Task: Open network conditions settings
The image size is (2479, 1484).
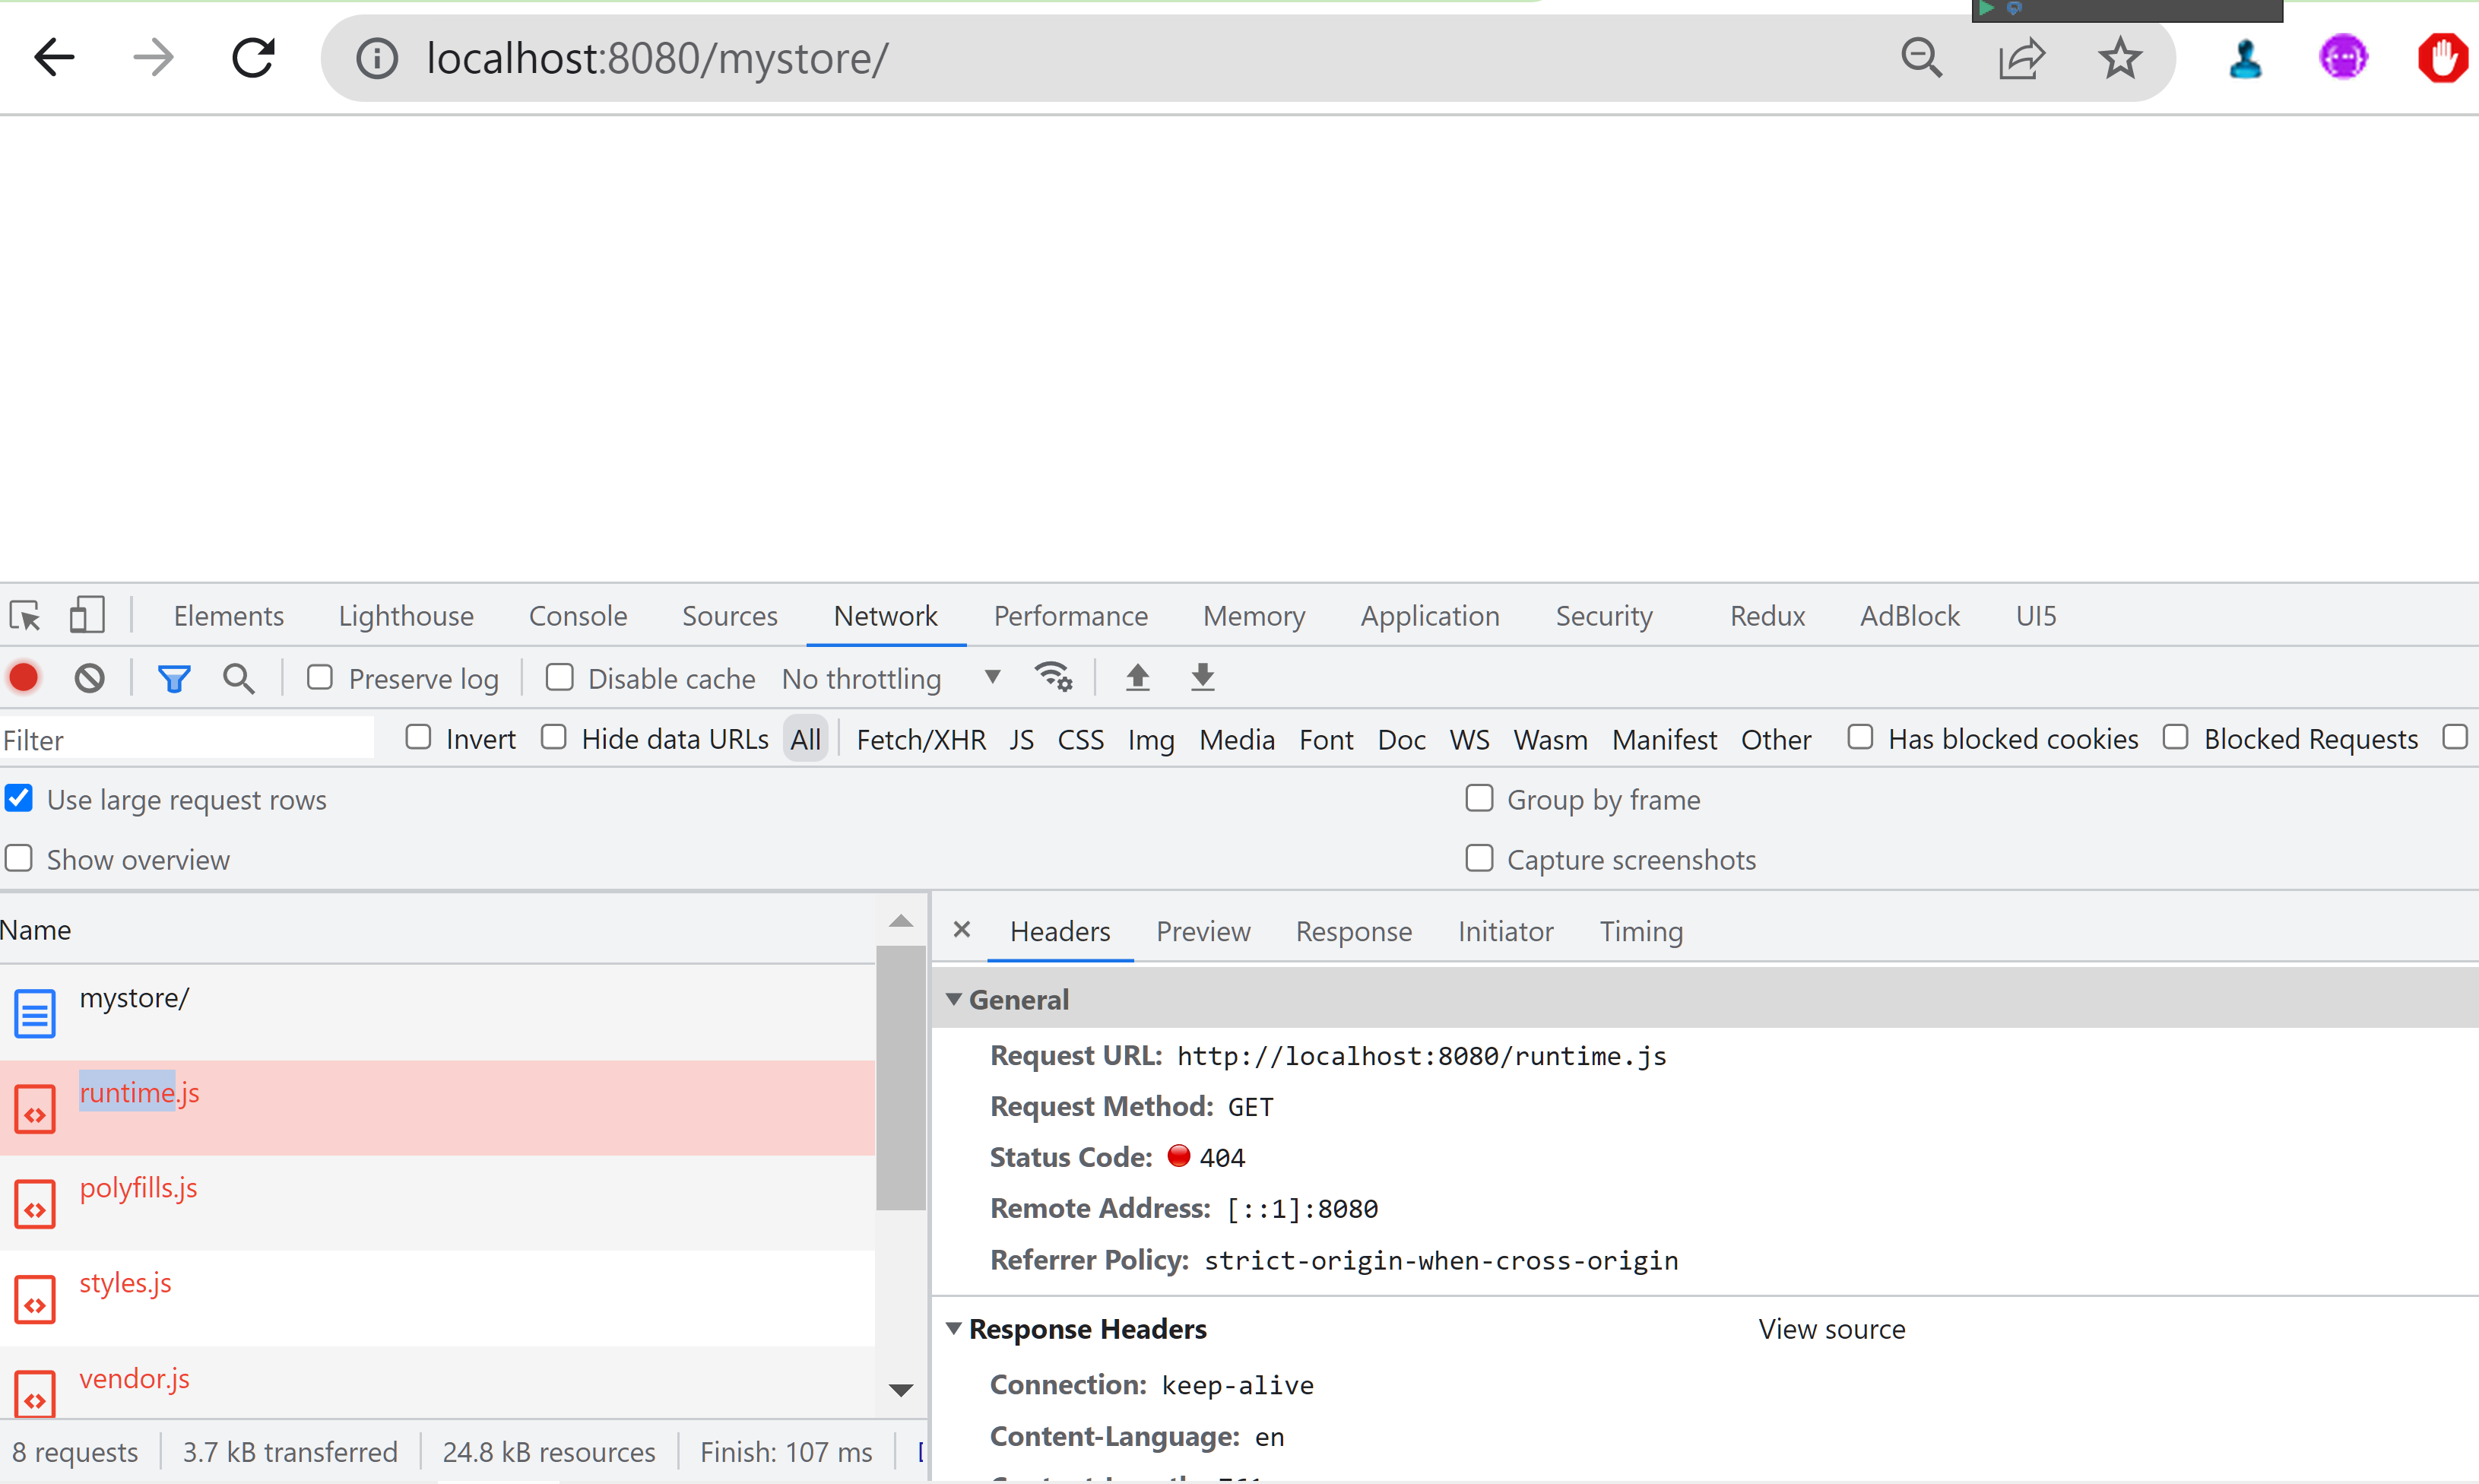Action: (1053, 677)
